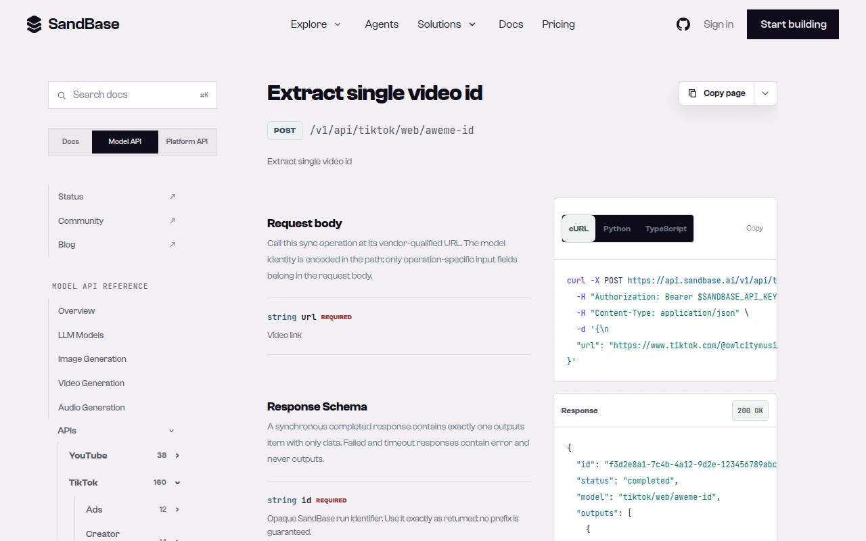Click the Start building button

click(793, 24)
